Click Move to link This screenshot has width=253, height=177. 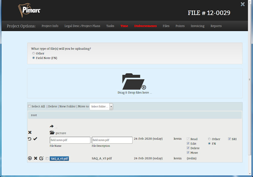(x=83, y=106)
